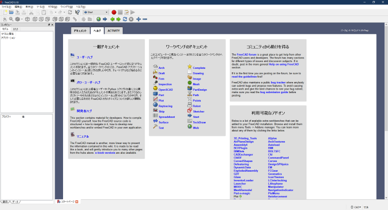
Task: Open the マクロ menu
Action: [x=52, y=7]
